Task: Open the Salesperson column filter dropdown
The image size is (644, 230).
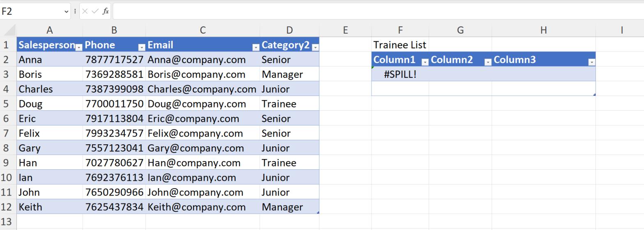Action: click(79, 48)
